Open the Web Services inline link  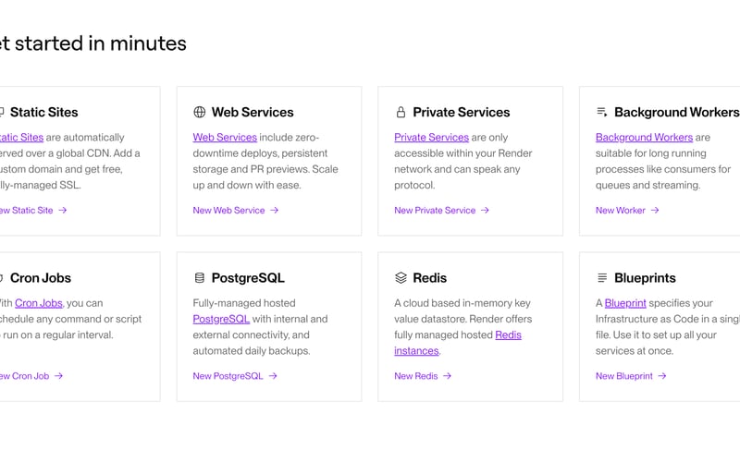coord(225,138)
